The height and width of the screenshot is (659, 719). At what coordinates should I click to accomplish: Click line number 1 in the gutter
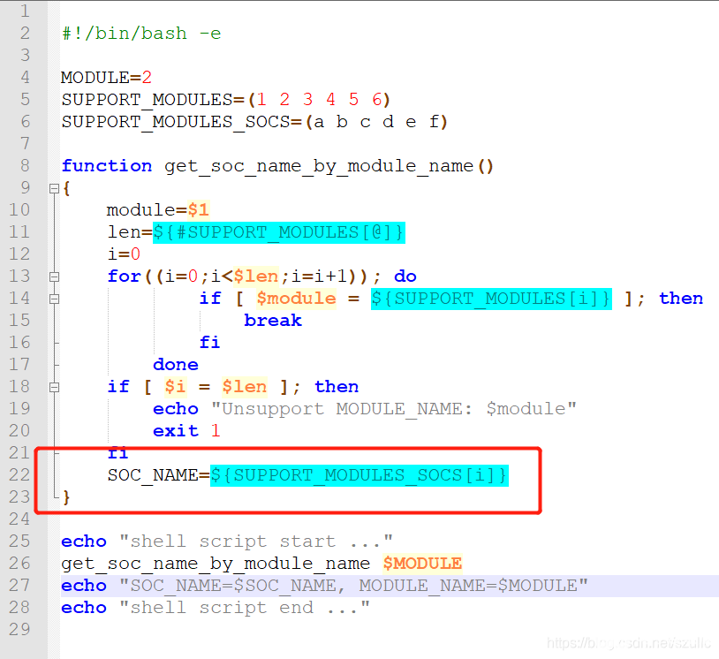click(x=25, y=11)
